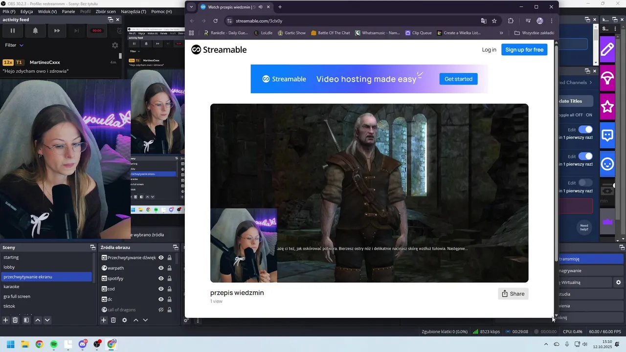The width and height of the screenshot is (626, 352).
Task: Open the Wszystkie zakładki folder
Action: [x=534, y=33]
